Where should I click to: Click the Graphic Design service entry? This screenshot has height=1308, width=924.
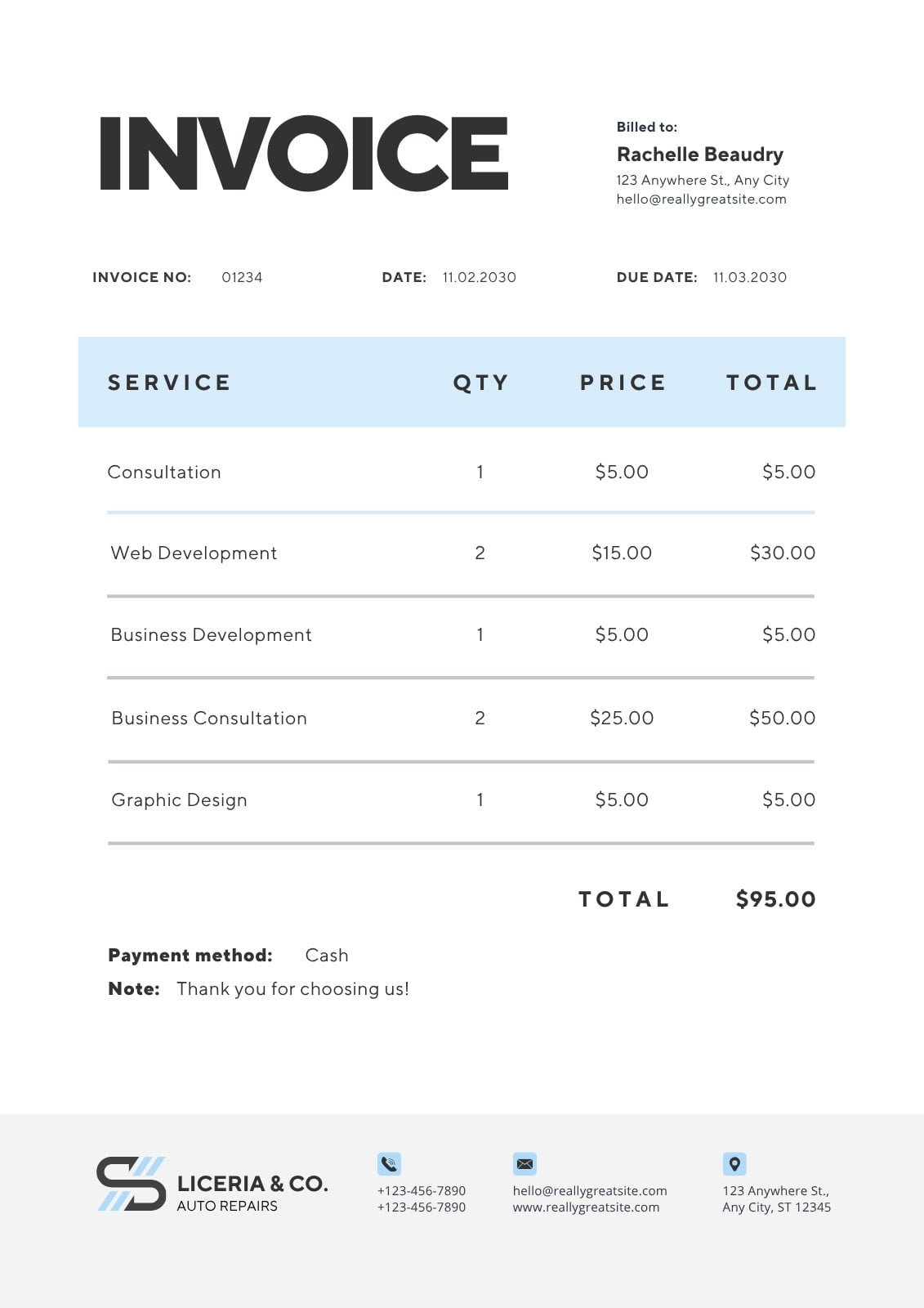[x=179, y=800]
